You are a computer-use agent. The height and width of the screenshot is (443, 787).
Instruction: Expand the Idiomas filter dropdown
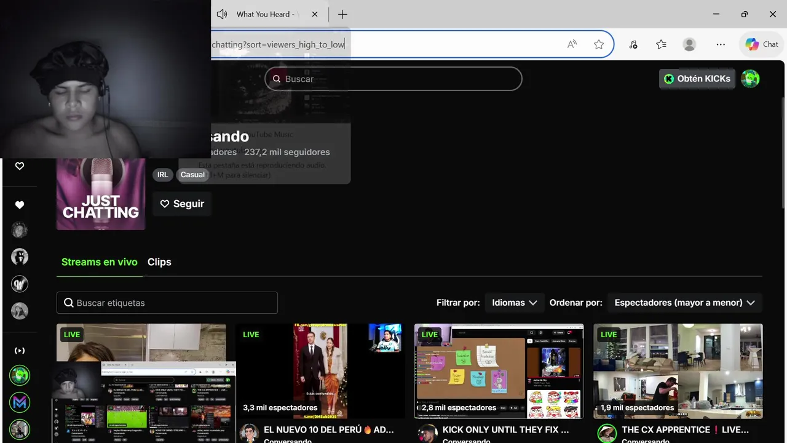click(515, 303)
